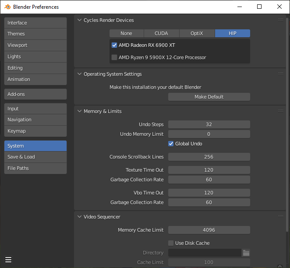Click Garbage Collection Rate below Texture Time Out

pos(209,180)
